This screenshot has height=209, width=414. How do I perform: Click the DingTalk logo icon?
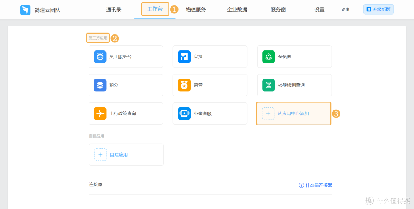25,10
